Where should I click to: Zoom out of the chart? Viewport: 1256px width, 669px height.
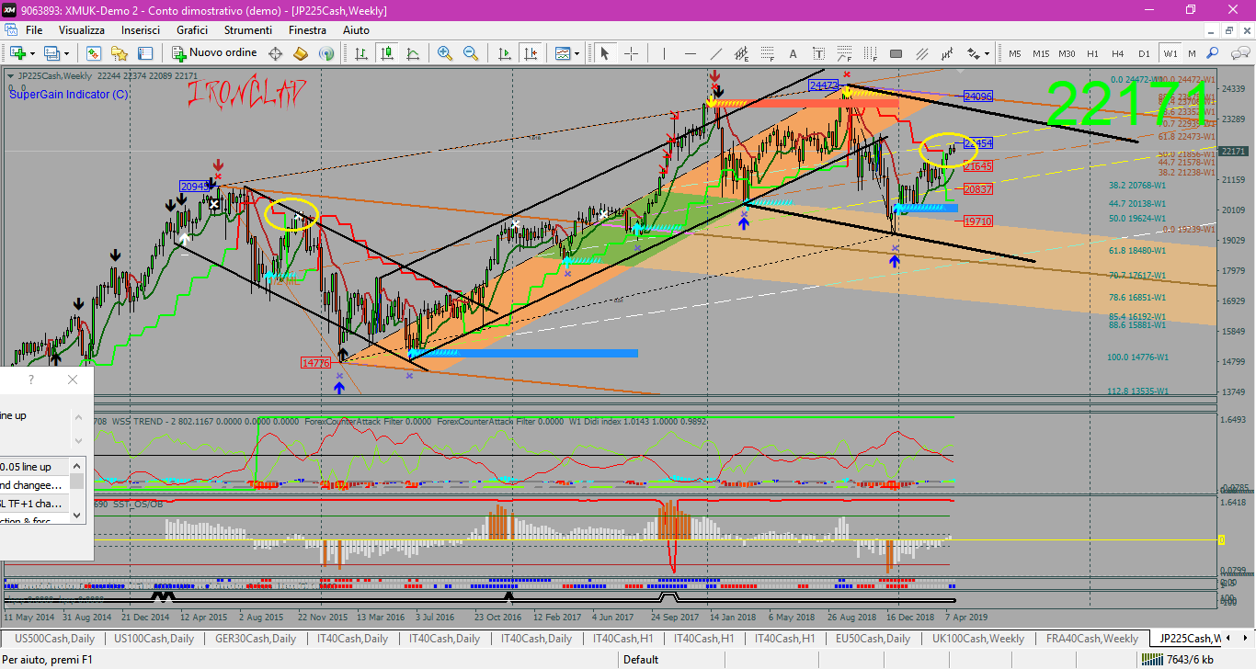click(x=470, y=53)
